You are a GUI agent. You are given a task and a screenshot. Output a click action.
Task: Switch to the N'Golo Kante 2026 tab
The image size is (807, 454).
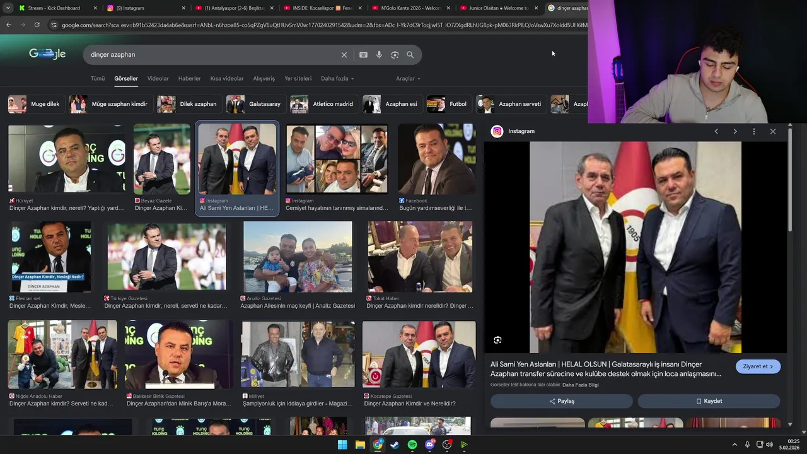point(410,8)
